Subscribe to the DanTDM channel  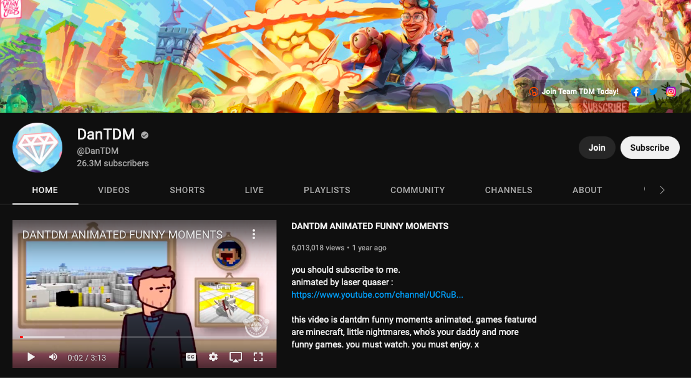tap(650, 148)
